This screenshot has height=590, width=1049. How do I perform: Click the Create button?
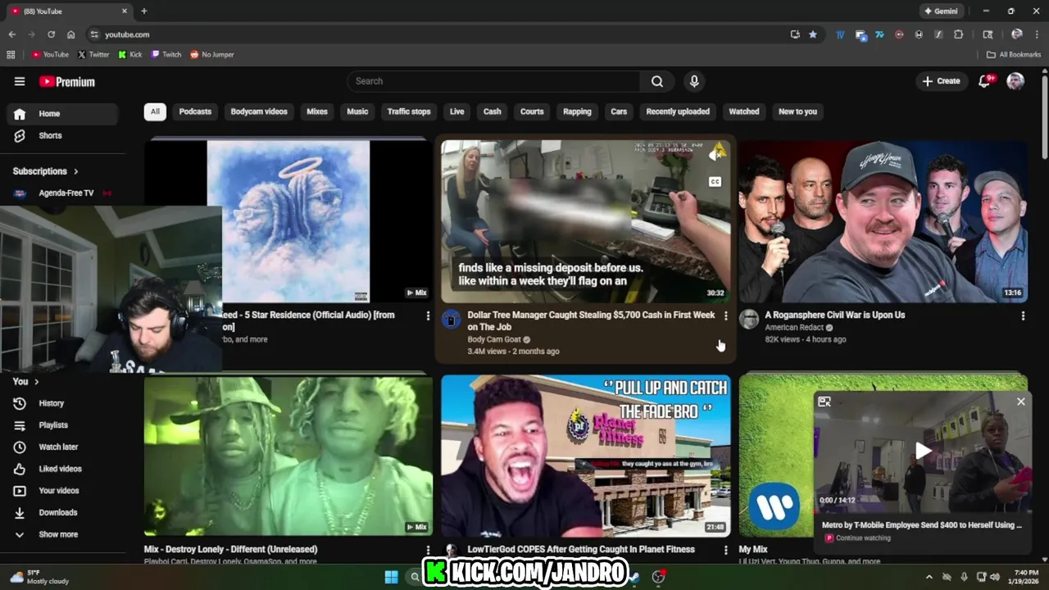(941, 81)
